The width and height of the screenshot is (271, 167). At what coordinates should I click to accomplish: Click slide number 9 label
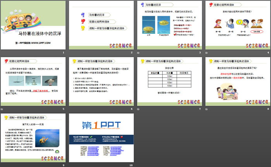tap(63, 165)
